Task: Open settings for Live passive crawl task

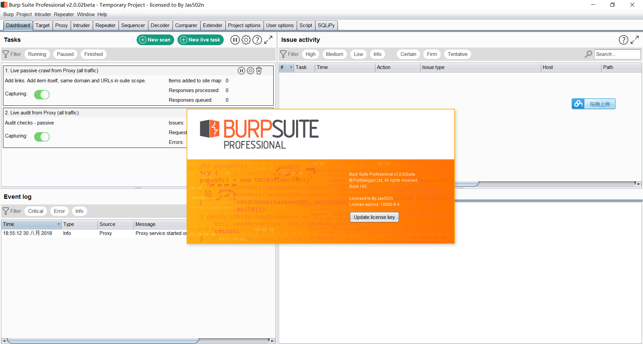Action: tap(250, 71)
